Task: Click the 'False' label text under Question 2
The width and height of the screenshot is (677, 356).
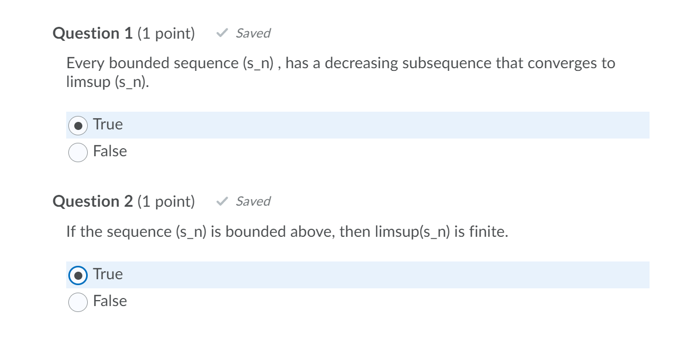Action: 110,301
